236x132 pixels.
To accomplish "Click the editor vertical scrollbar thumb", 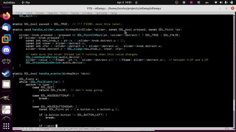I will 234,105.
